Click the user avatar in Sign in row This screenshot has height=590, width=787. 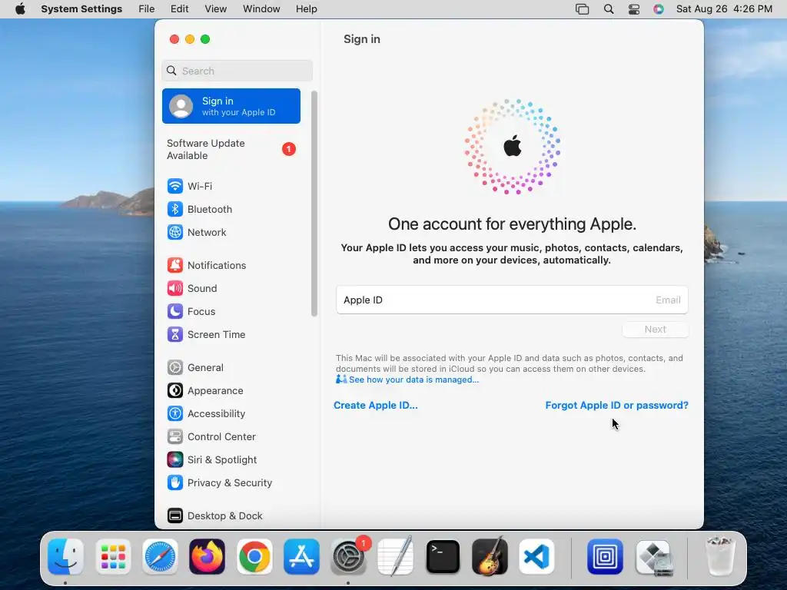coord(181,106)
